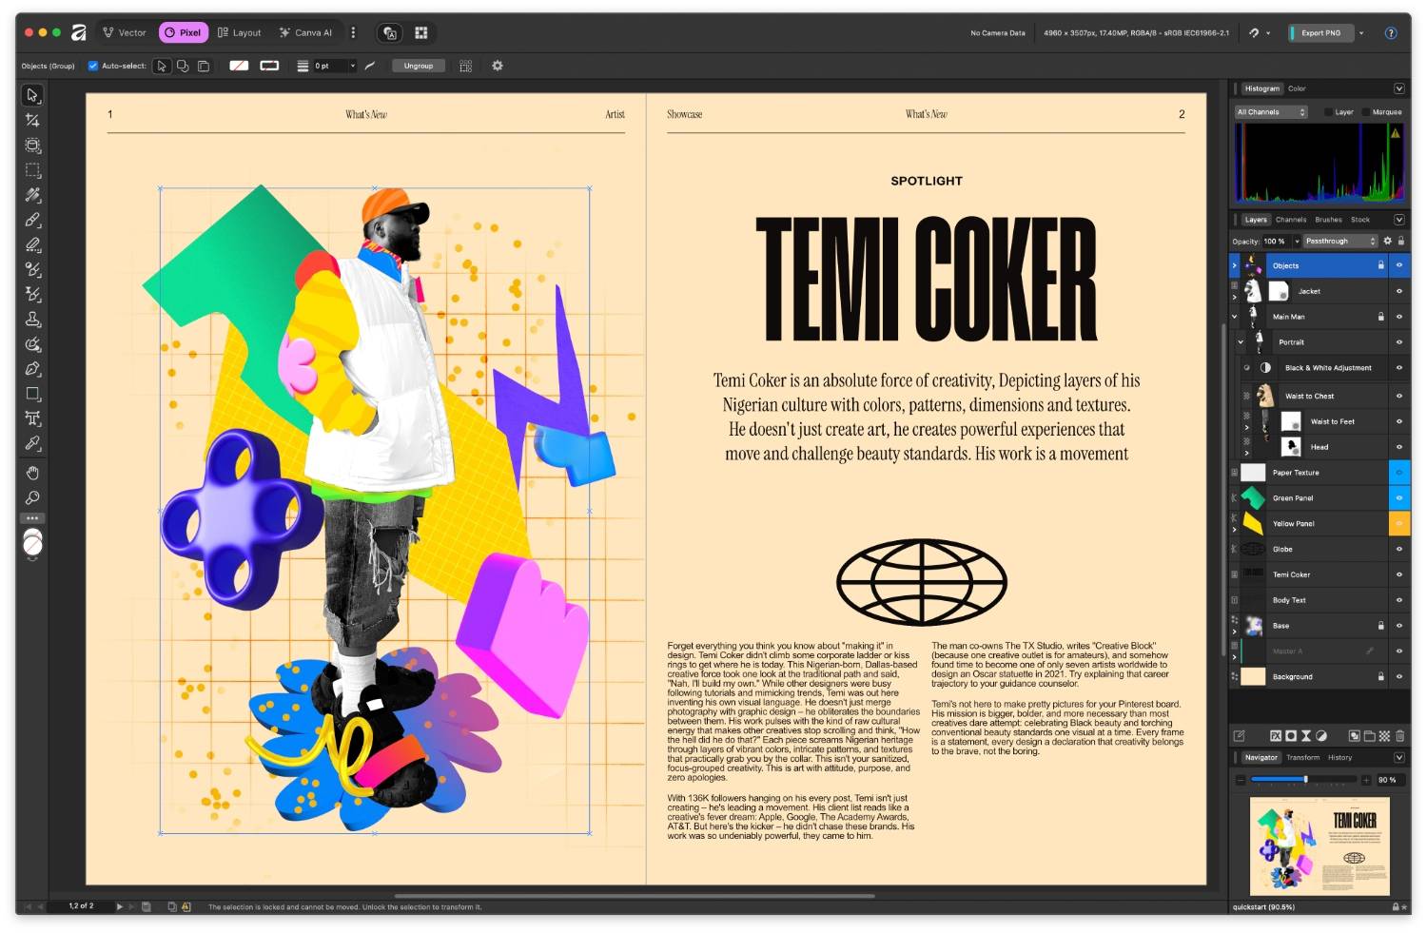
Task: Open the gear settings in context toolbar
Action: [497, 66]
